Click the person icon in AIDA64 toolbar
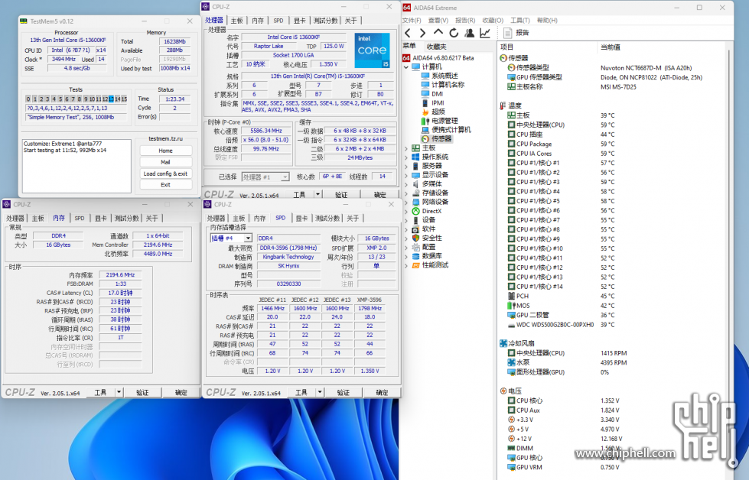749x480 pixels. pos(470,33)
